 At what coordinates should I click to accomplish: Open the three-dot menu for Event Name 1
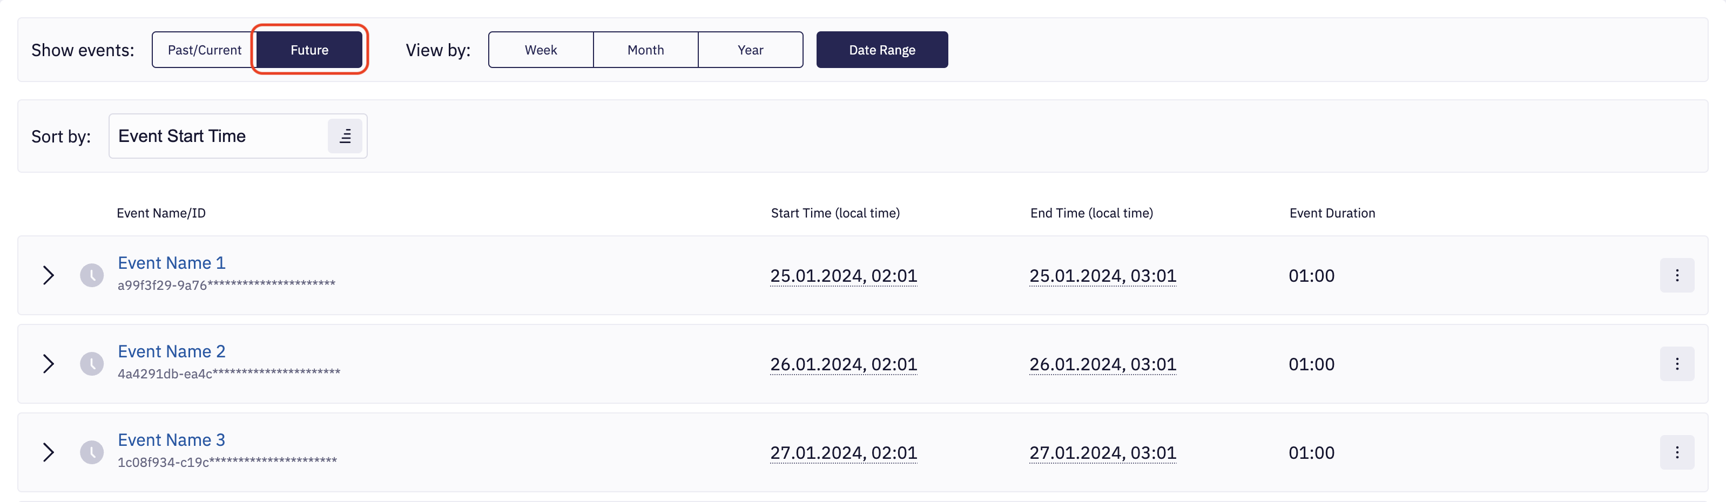pos(1676,275)
